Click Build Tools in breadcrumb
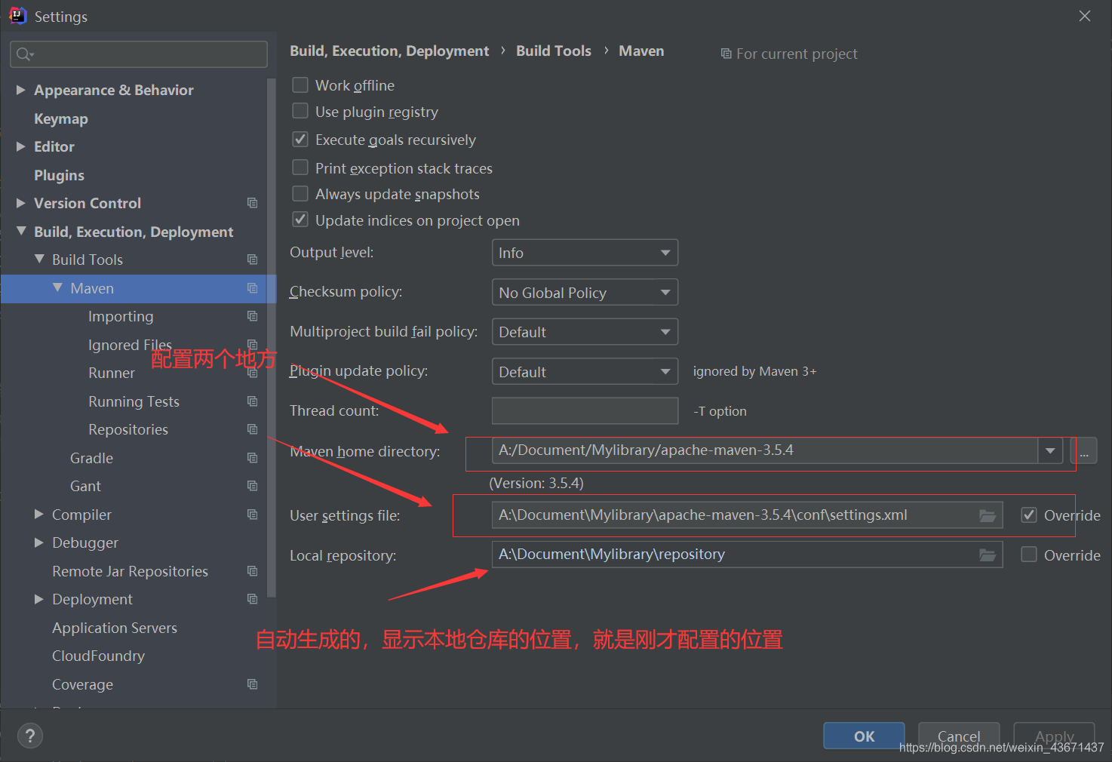The height and width of the screenshot is (762, 1112). click(554, 51)
